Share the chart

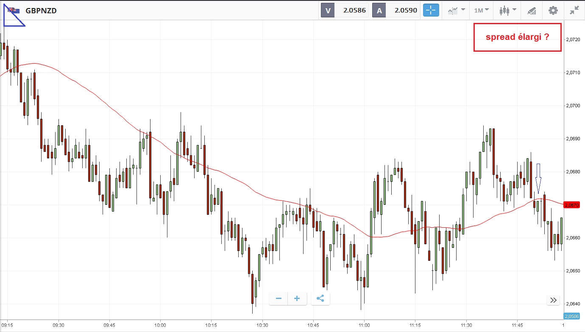point(320,299)
